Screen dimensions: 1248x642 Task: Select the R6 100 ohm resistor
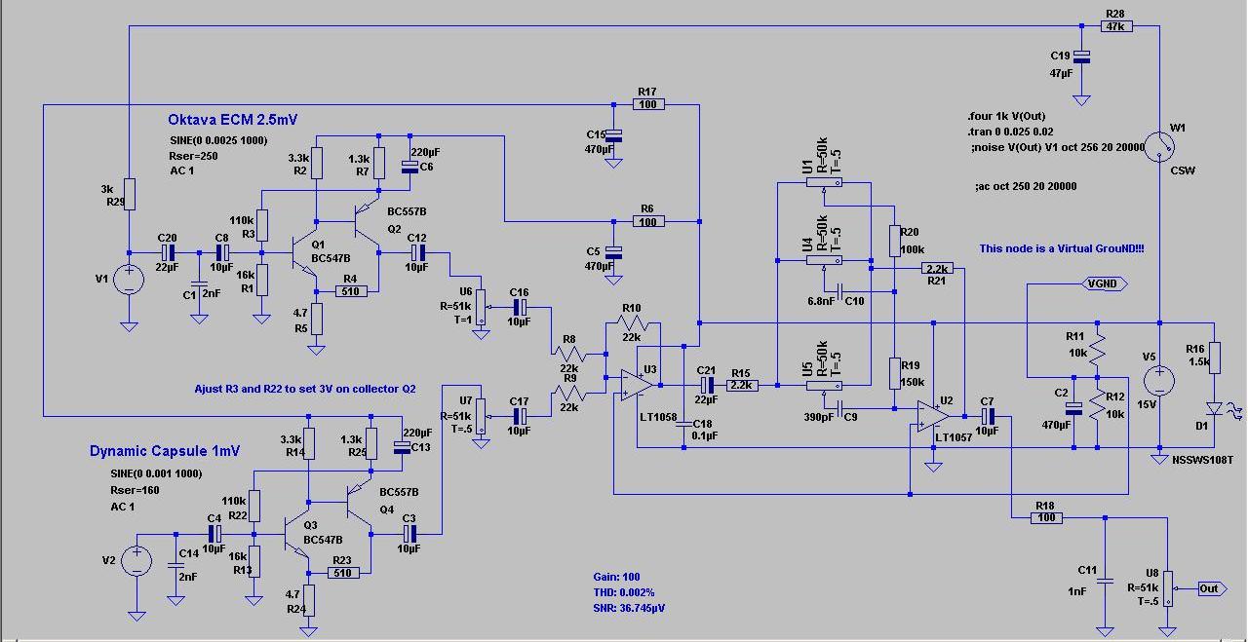(x=648, y=221)
